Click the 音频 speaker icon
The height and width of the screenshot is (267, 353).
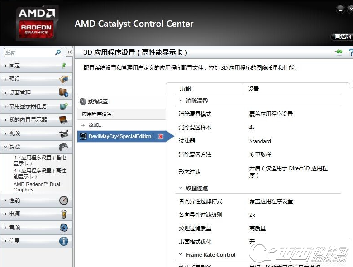pos(64,228)
